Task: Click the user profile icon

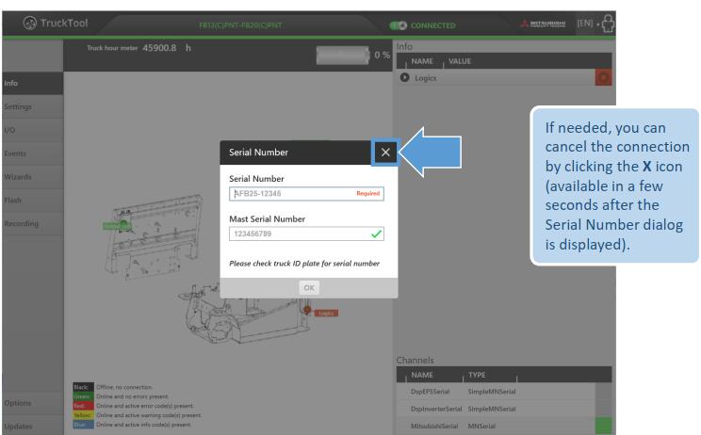Action: click(x=608, y=24)
